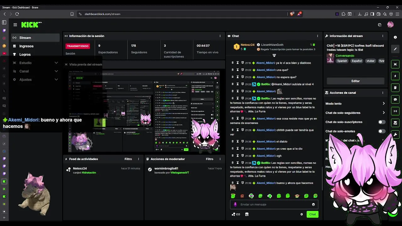Click the TRANSMITIENDO live badge
The width and height of the screenshot is (402, 226).
tap(78, 46)
